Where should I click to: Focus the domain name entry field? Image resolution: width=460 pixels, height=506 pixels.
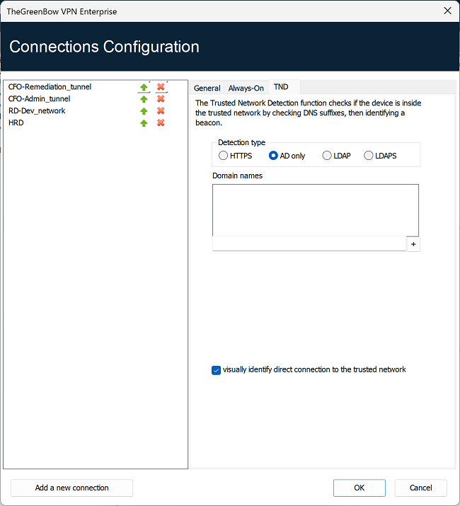[x=309, y=244]
